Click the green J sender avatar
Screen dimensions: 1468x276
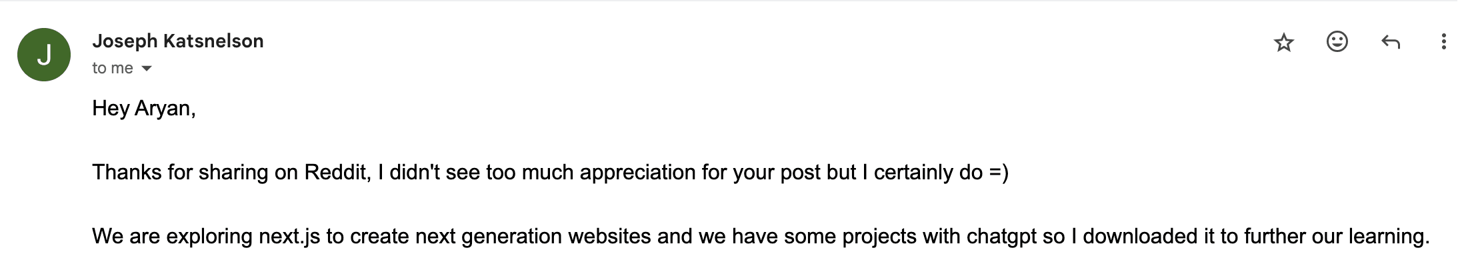pos(44,55)
